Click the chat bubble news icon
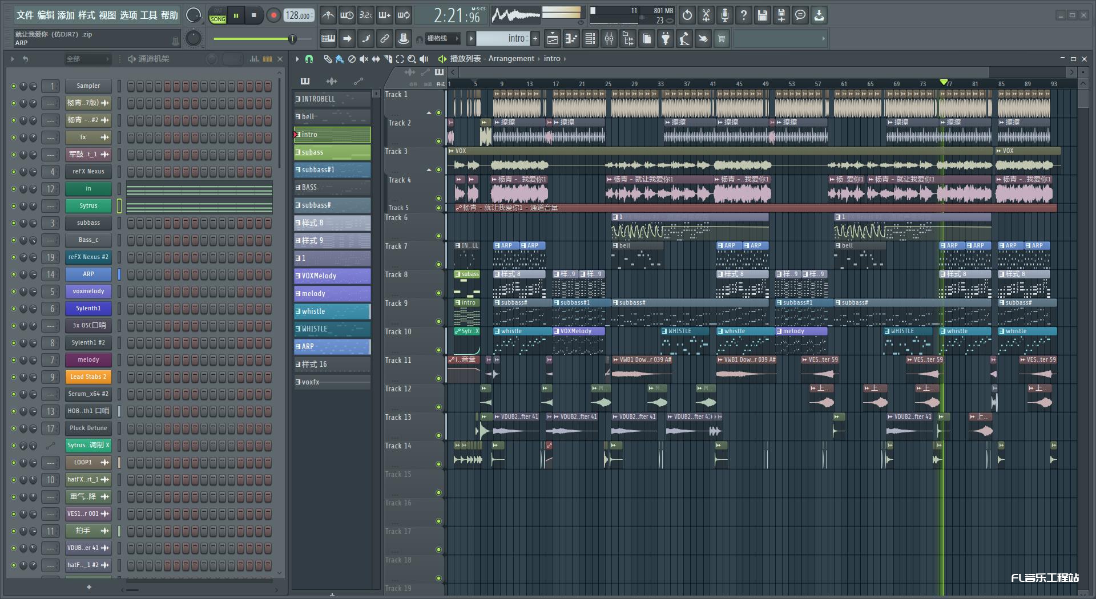Image resolution: width=1096 pixels, height=599 pixels. 800,15
